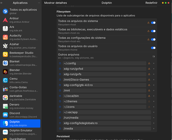Edit the /run/media path field
This screenshot has width=172, height=140.
[107, 118]
